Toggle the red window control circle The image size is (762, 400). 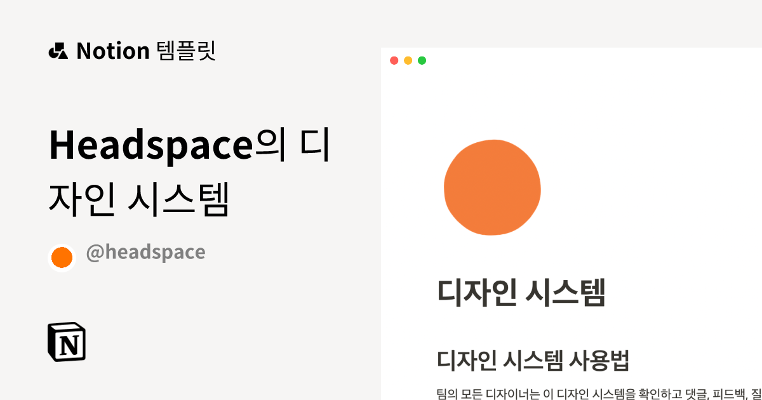(394, 60)
